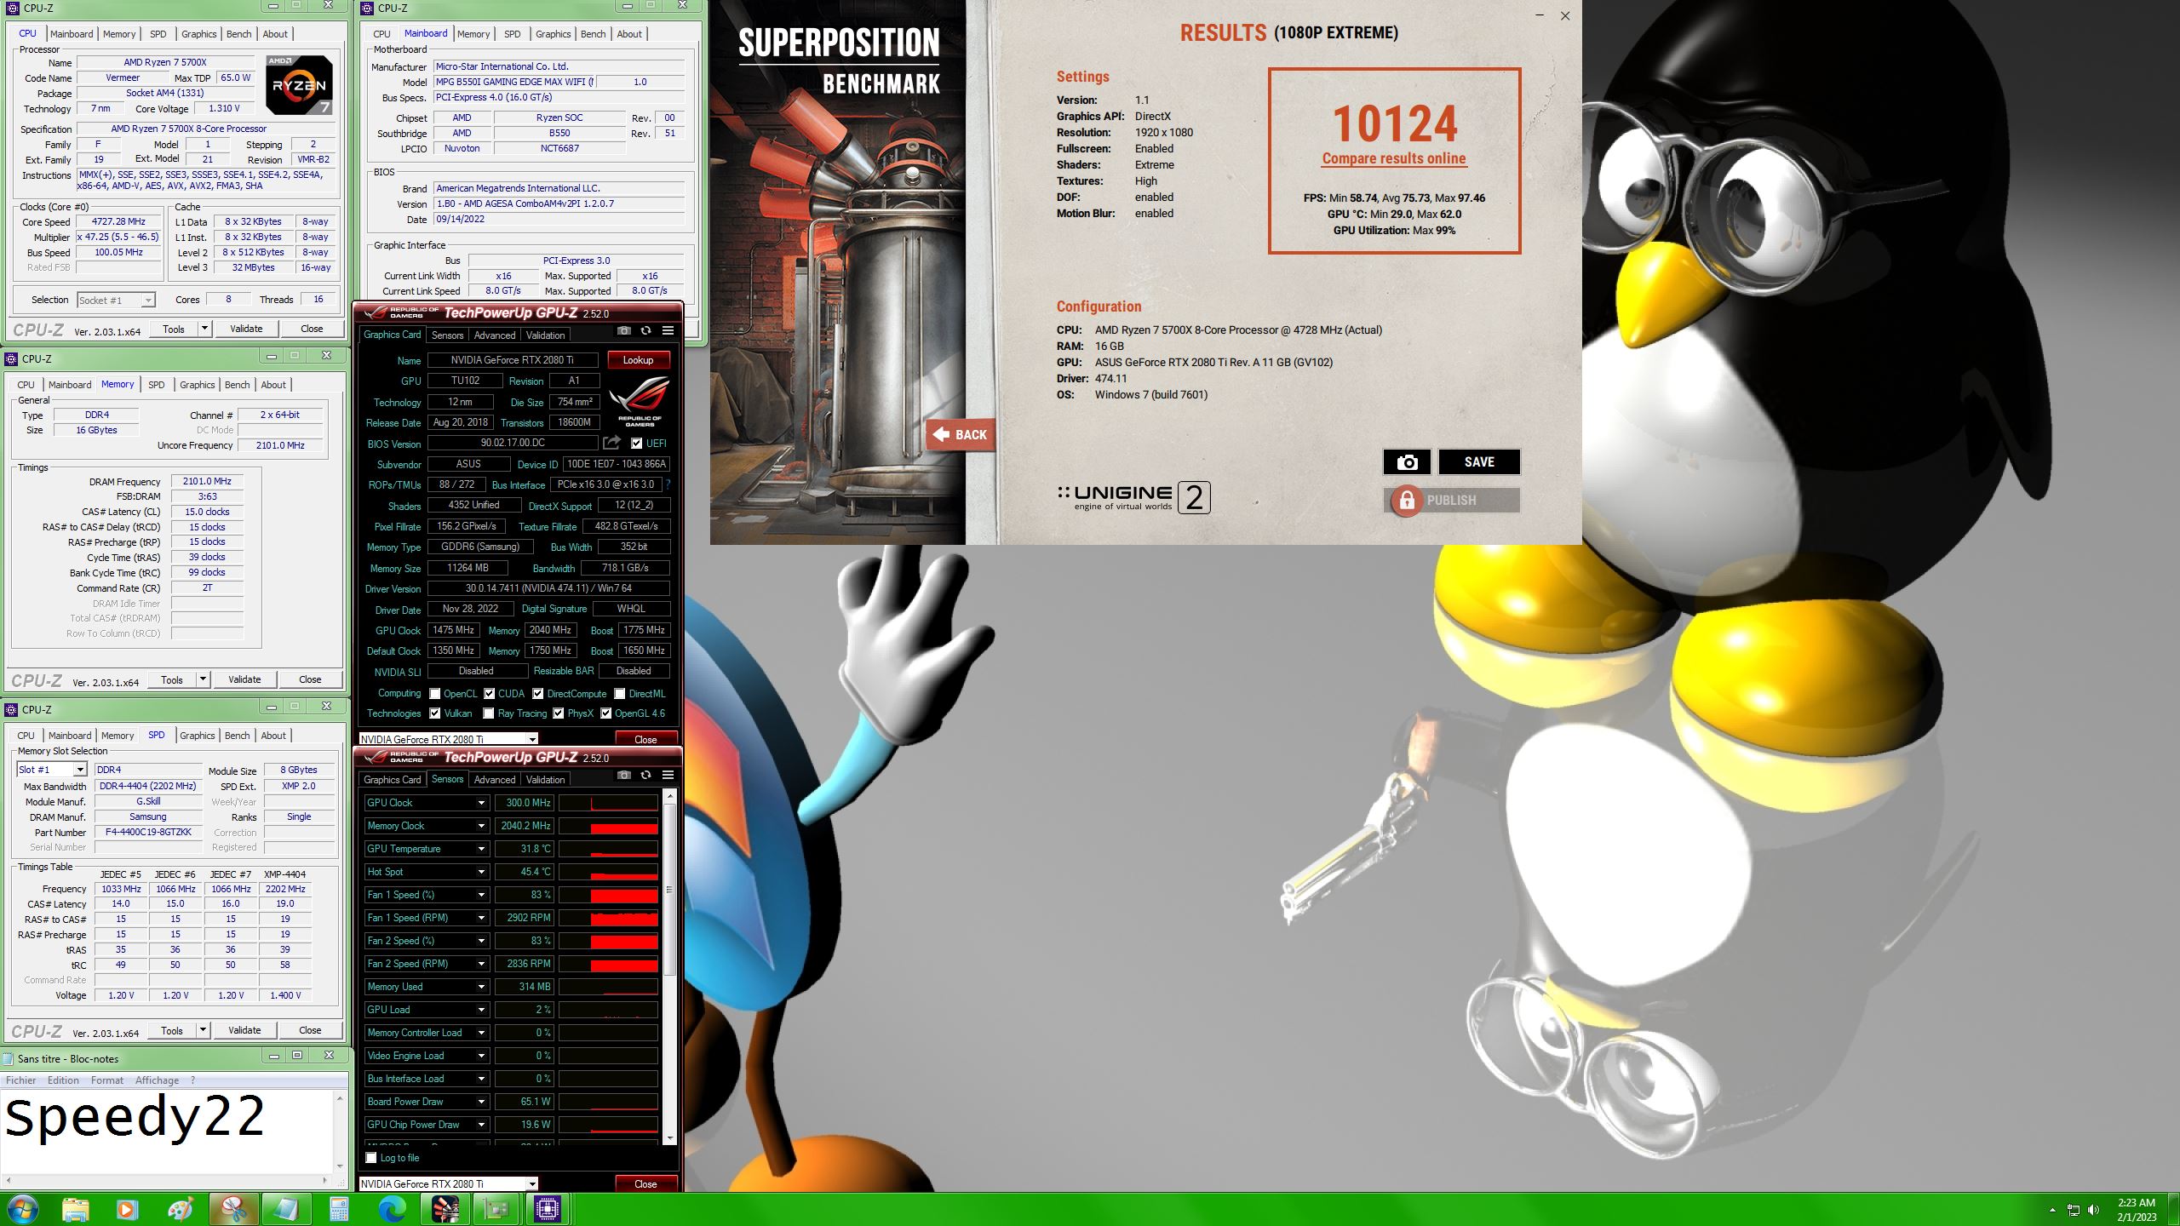
Task: Refresh the GPU-Z Sensors window
Action: [x=645, y=775]
